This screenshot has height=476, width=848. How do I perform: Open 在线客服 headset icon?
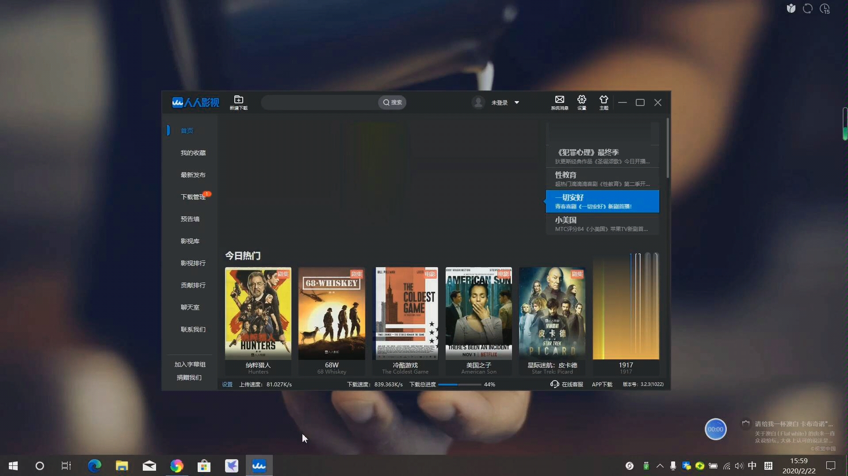pyautogui.click(x=554, y=385)
